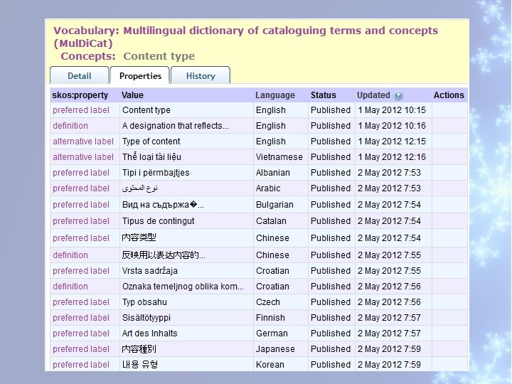Open definition link for 'A designation that reflects...' row
Screen dimensions: 512x384
pos(70,126)
